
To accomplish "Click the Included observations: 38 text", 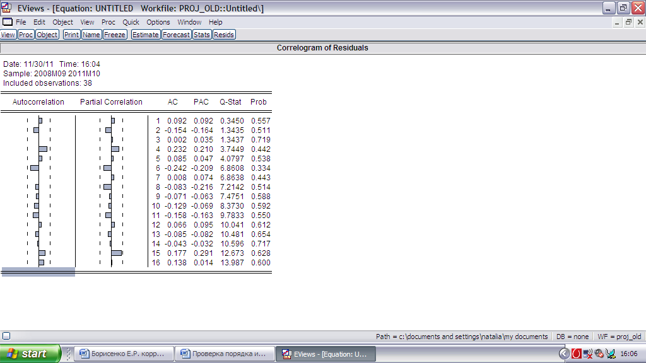I will point(47,83).
